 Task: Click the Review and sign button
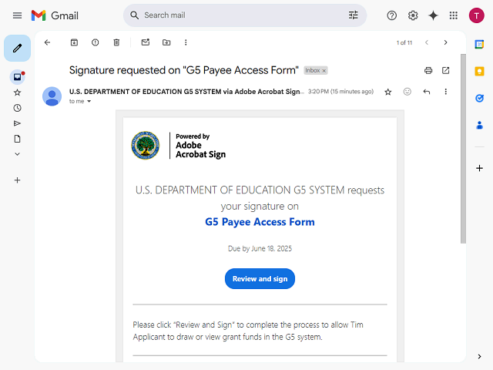(x=260, y=279)
